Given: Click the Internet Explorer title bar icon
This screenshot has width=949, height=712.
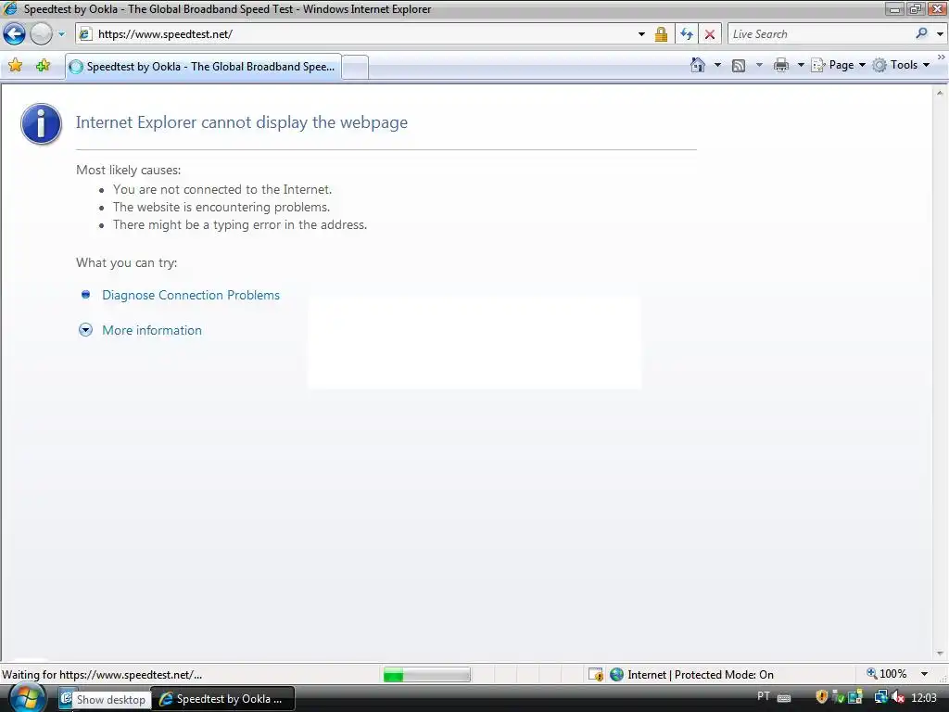Looking at the screenshot, I should point(9,8).
